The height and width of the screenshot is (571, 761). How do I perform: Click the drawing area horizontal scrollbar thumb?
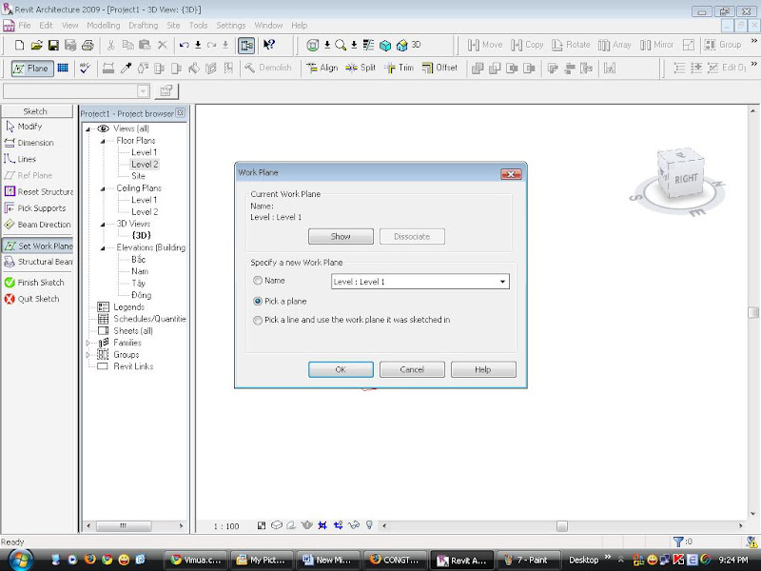pyautogui.click(x=562, y=526)
